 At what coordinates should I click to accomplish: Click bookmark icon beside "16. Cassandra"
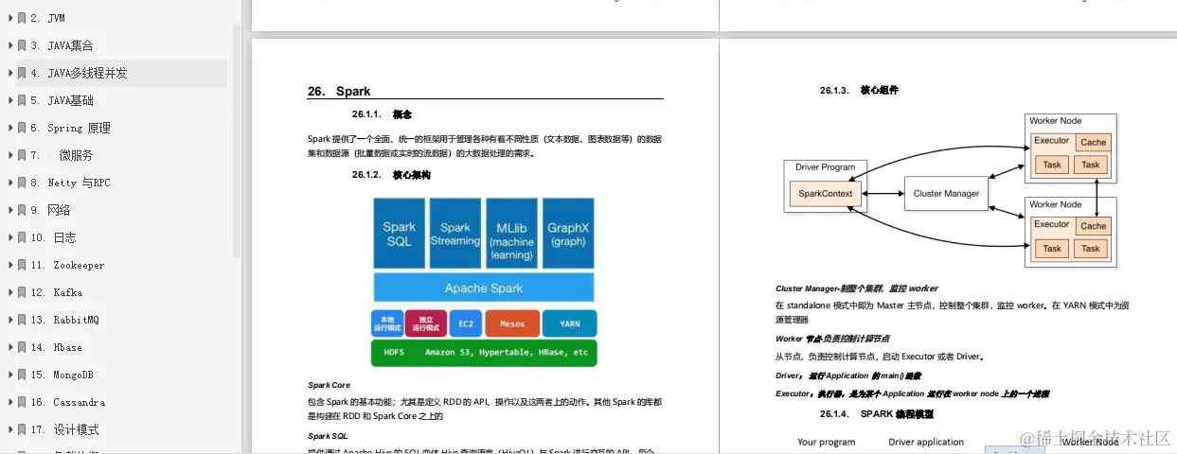pos(22,402)
